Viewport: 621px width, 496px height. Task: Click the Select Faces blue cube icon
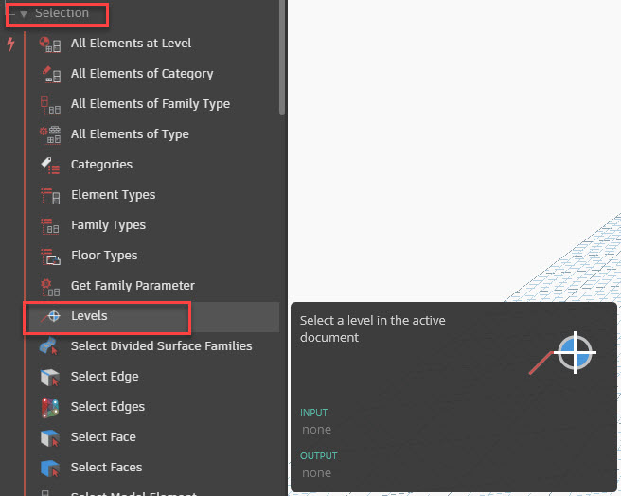tap(50, 469)
